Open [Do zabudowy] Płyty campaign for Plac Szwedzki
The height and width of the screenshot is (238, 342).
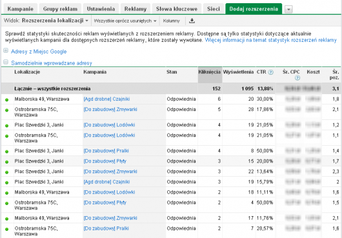point(105,161)
